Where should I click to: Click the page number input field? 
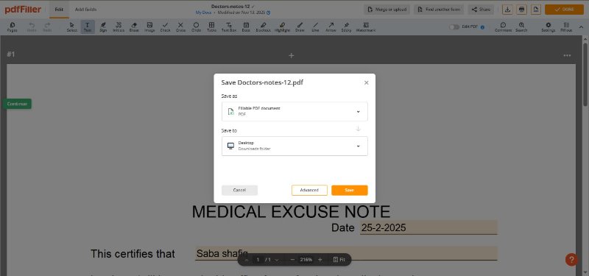pyautogui.click(x=258, y=260)
